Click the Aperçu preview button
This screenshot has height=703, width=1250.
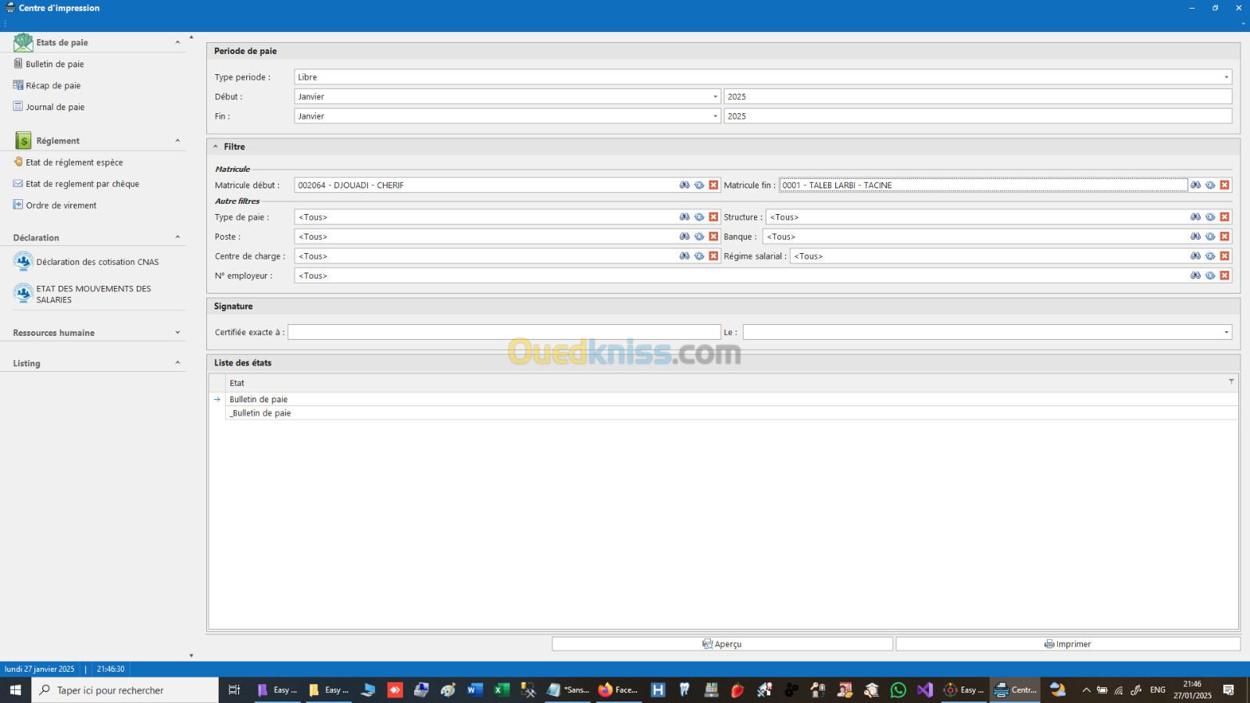coord(722,644)
